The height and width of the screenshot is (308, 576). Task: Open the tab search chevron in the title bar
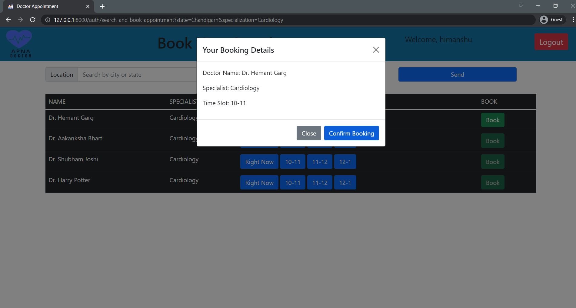click(x=521, y=6)
